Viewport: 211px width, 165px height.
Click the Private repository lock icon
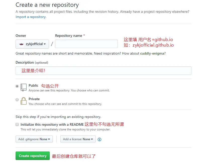tap(24, 101)
